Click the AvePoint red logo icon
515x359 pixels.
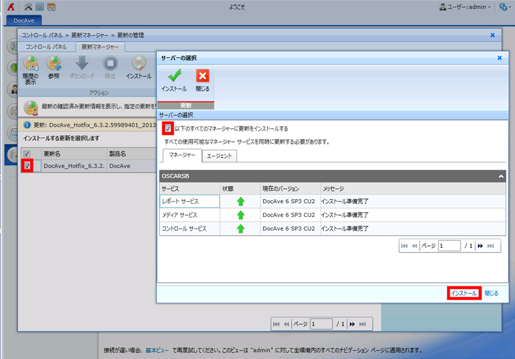point(11,7)
